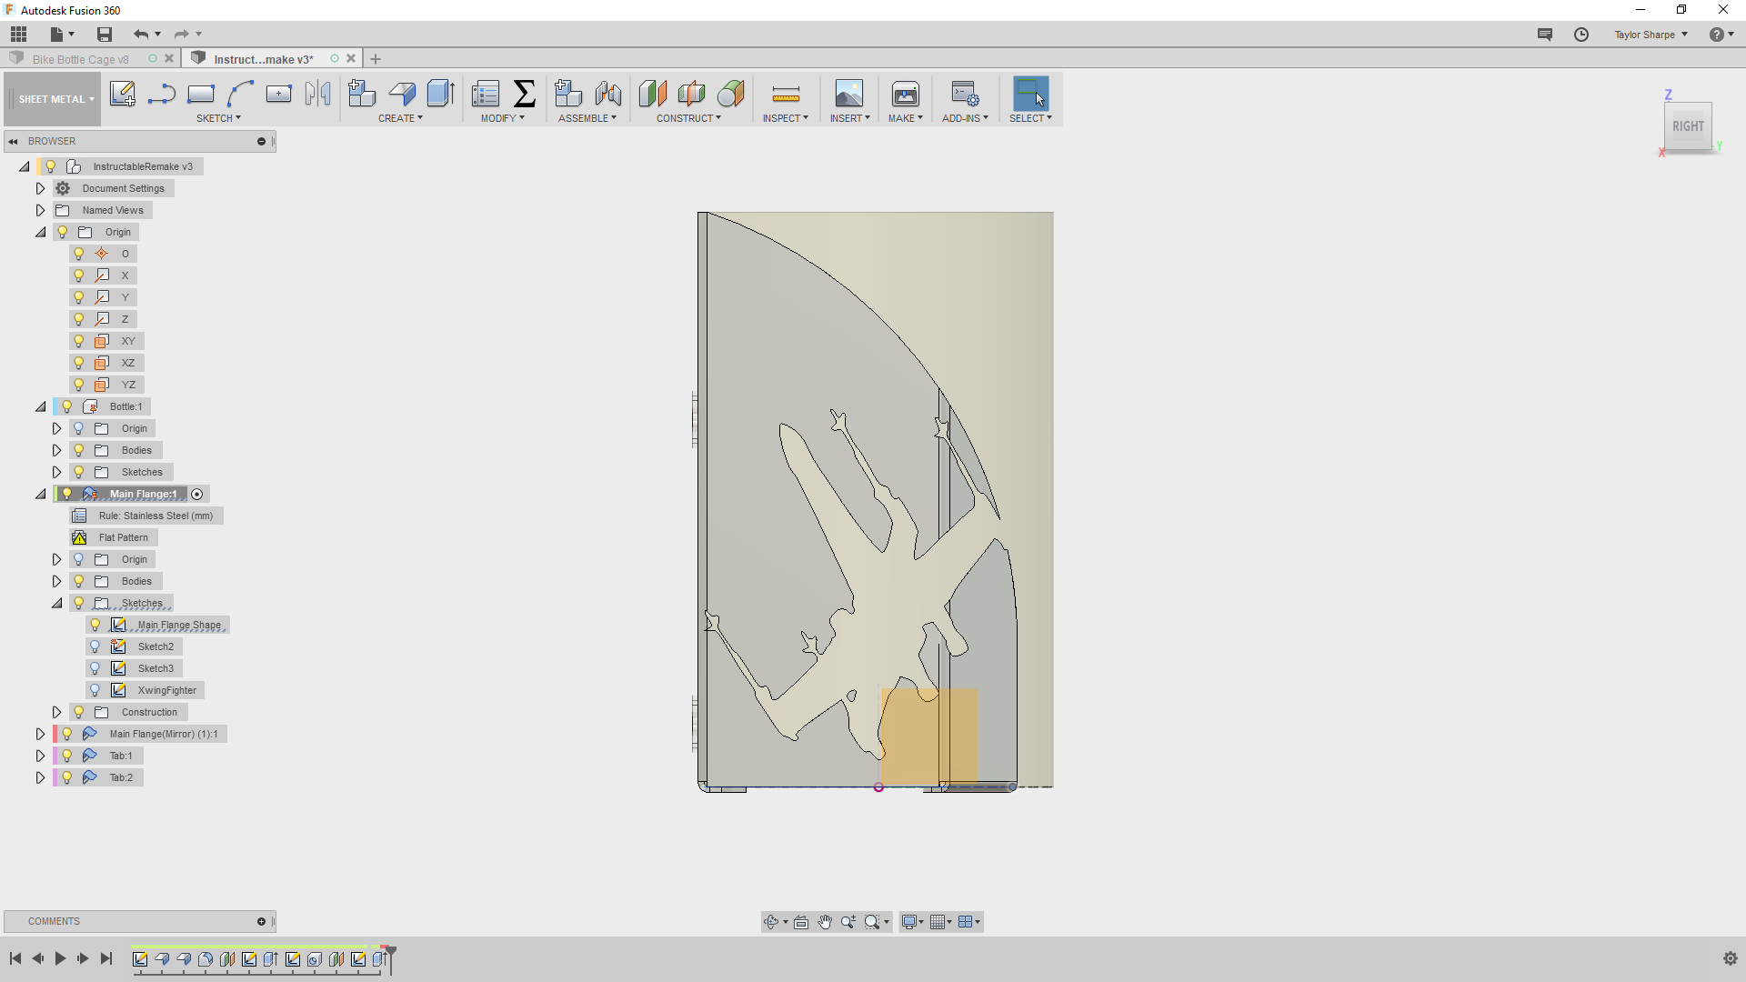Click the Change Parameters sigma icon
Image resolution: width=1746 pixels, height=982 pixels.
[x=525, y=94]
